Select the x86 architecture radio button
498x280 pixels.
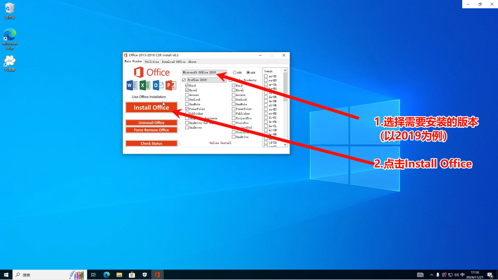(234, 73)
